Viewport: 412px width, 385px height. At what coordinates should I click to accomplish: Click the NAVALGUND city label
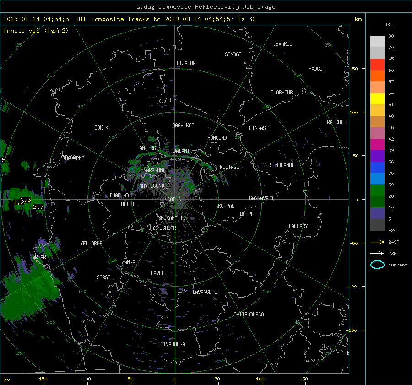[152, 185]
